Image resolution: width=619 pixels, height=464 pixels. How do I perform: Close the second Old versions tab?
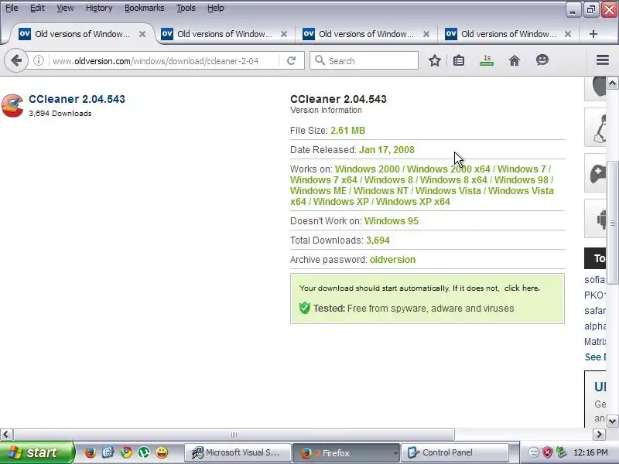click(284, 34)
